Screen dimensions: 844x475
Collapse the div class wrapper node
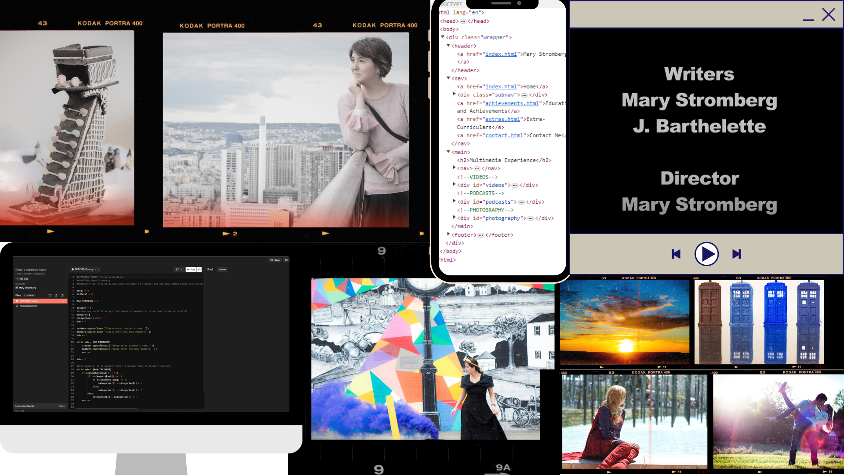(442, 37)
